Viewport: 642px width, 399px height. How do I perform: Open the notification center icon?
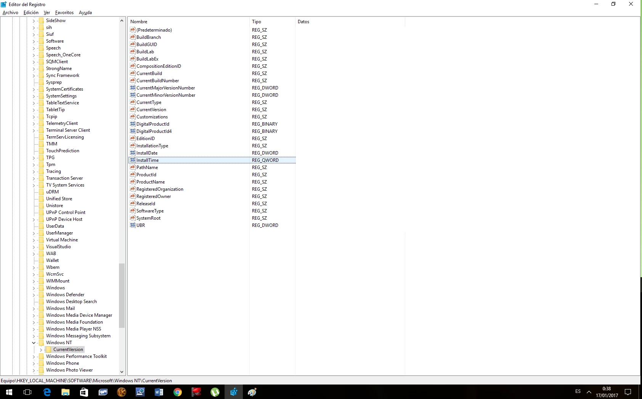(x=628, y=392)
